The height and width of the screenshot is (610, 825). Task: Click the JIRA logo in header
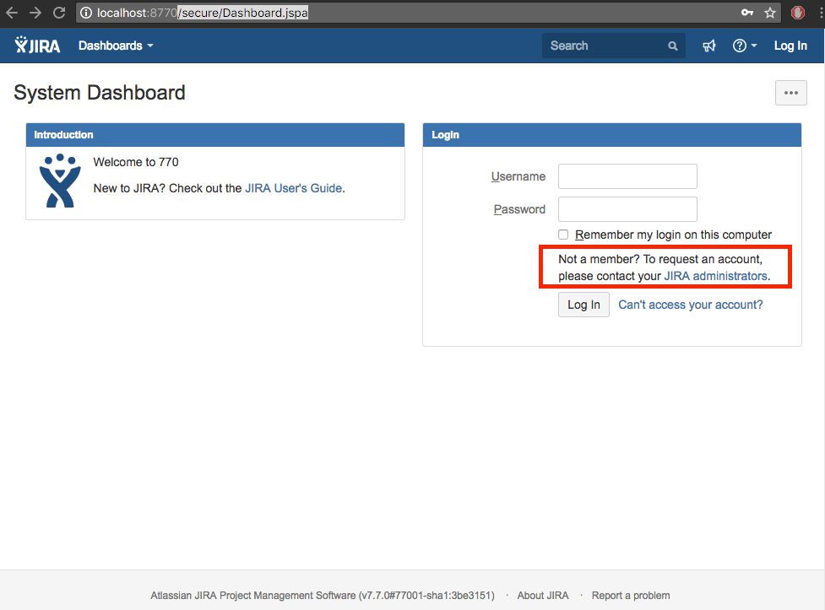[37, 46]
